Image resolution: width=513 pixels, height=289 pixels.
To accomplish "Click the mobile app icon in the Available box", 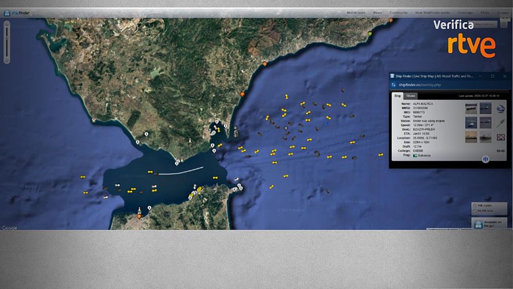I will [478, 224].
